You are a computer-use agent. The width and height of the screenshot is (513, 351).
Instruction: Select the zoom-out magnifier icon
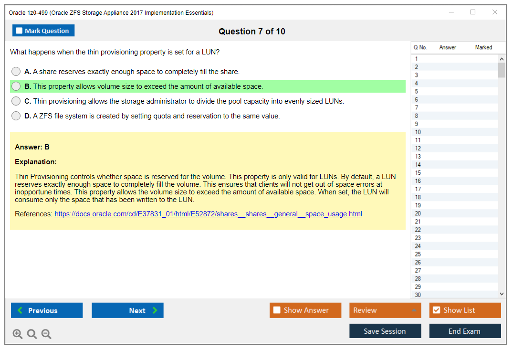pyautogui.click(x=46, y=334)
